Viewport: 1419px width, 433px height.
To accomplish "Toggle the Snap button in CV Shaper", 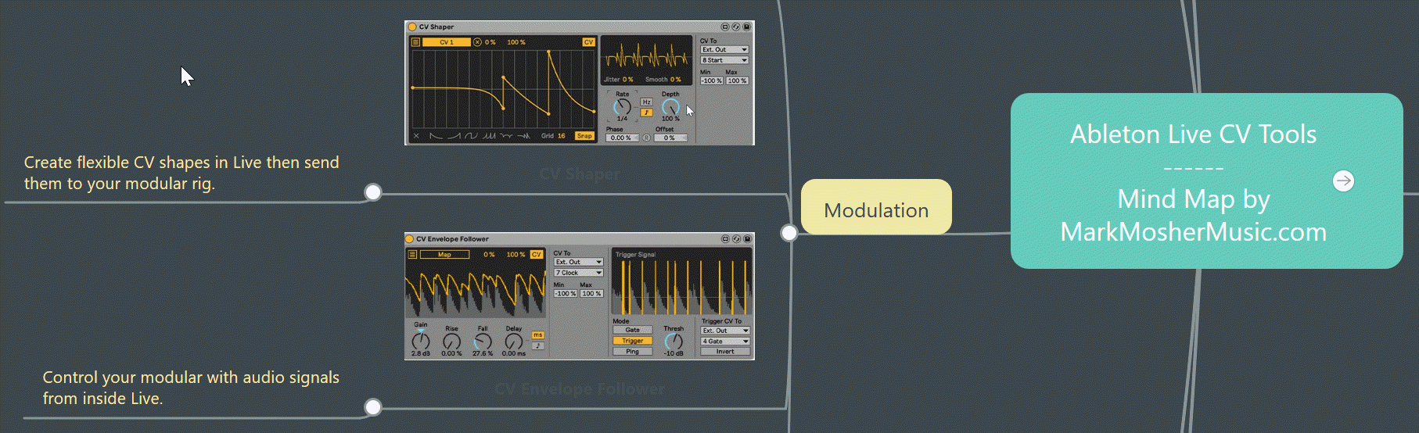I will click(584, 136).
